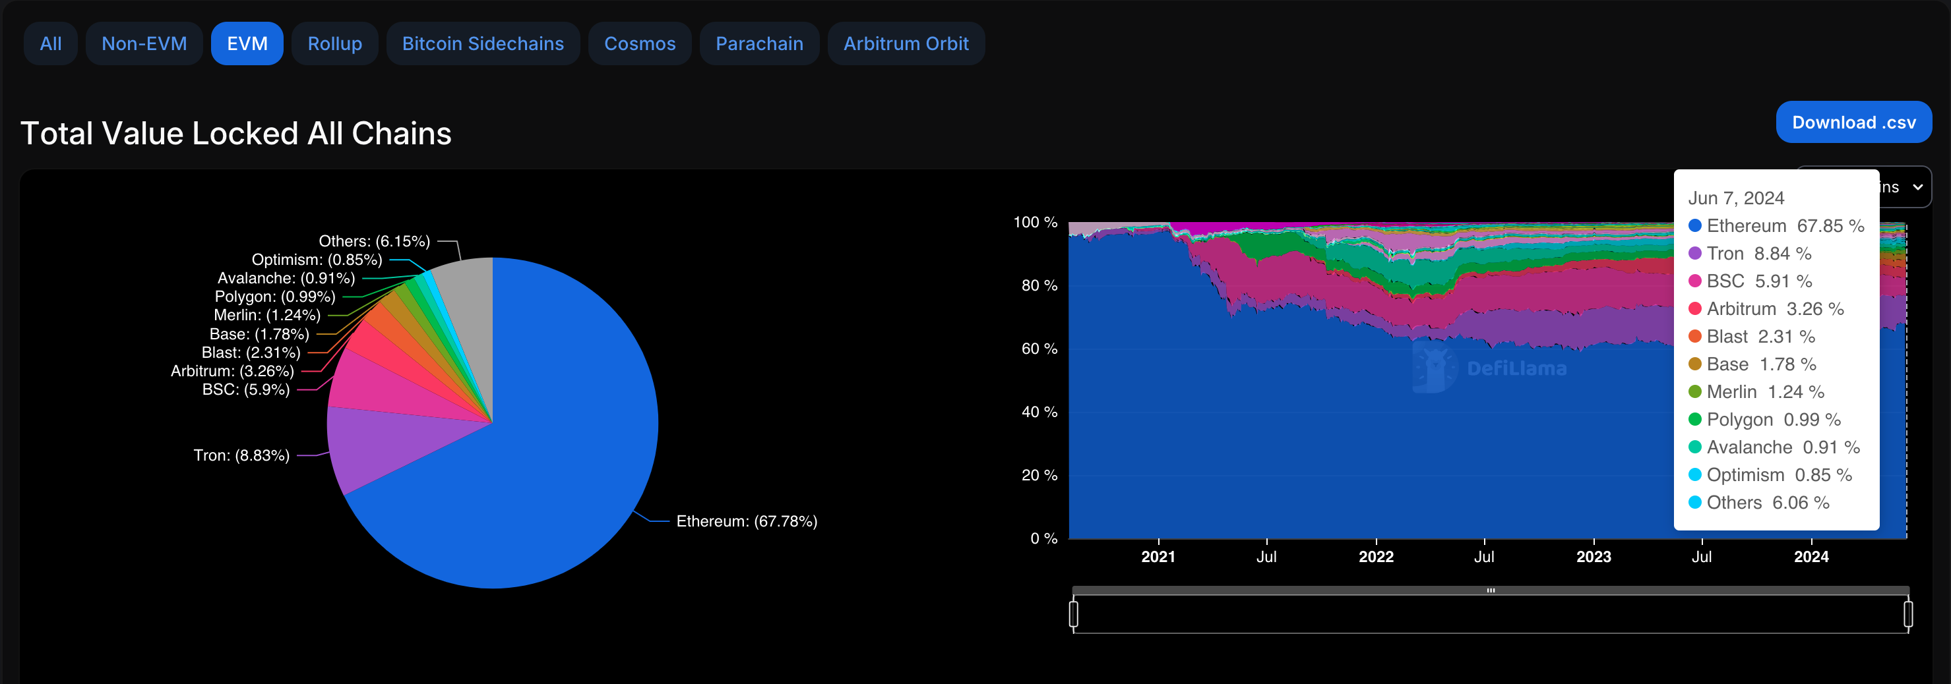Click the "100 %" y-axis label
The height and width of the screenshot is (684, 1951).
(1036, 223)
